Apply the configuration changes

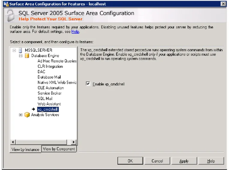click(x=184, y=161)
